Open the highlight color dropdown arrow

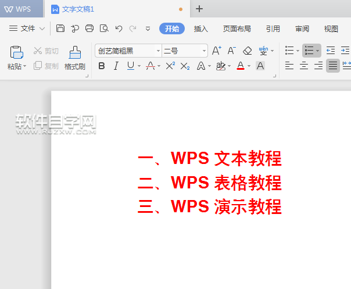click(229, 66)
